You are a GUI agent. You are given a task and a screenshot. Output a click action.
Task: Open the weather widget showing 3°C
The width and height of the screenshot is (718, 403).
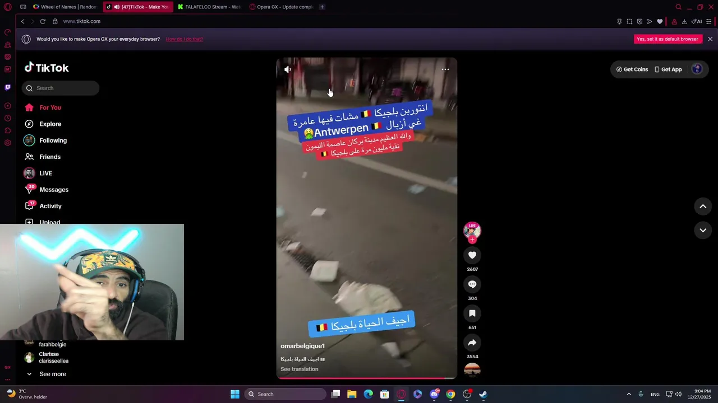tap(26, 394)
